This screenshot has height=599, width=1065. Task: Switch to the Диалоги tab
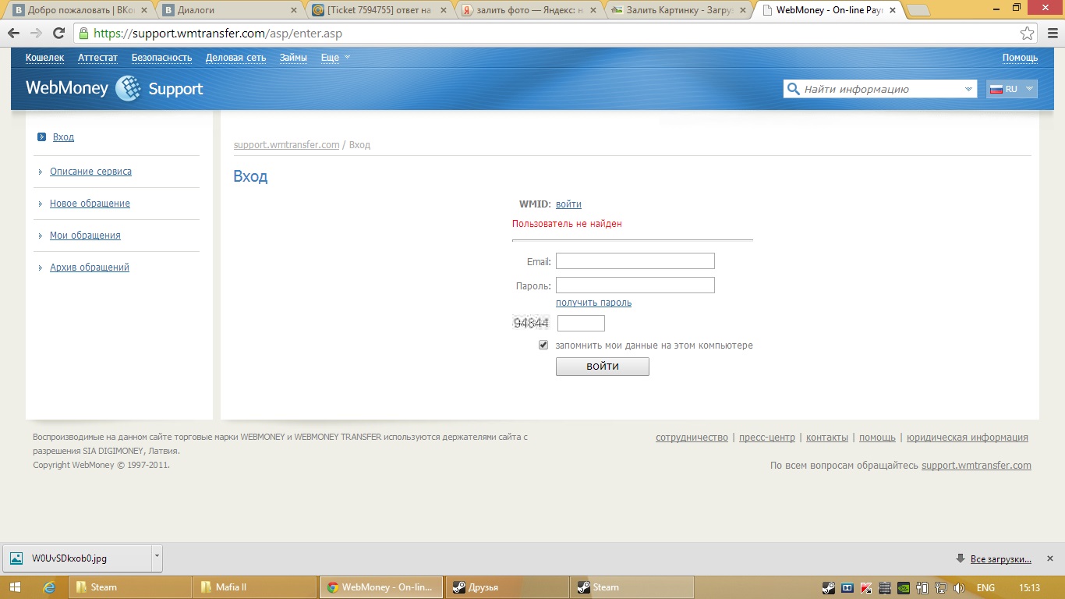pyautogui.click(x=230, y=11)
